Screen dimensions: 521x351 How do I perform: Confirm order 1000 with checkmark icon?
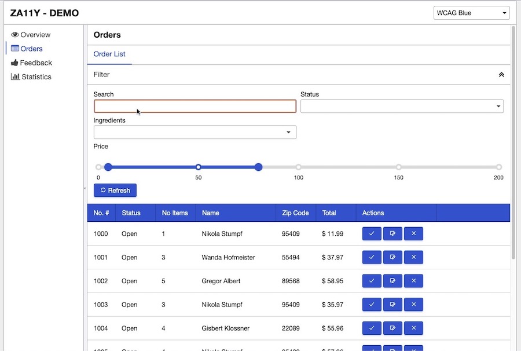[372, 233]
